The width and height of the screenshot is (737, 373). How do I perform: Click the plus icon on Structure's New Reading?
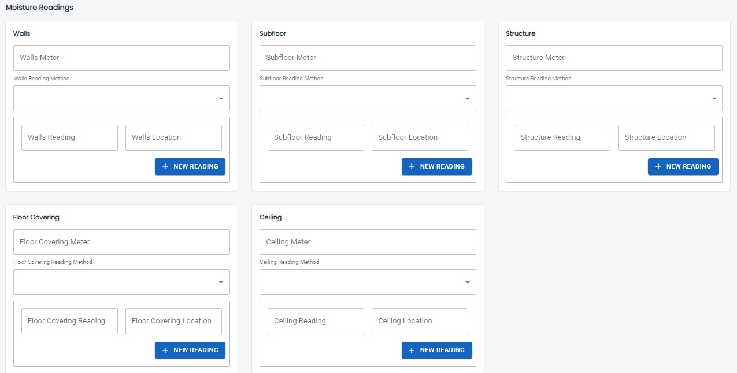[x=658, y=166]
